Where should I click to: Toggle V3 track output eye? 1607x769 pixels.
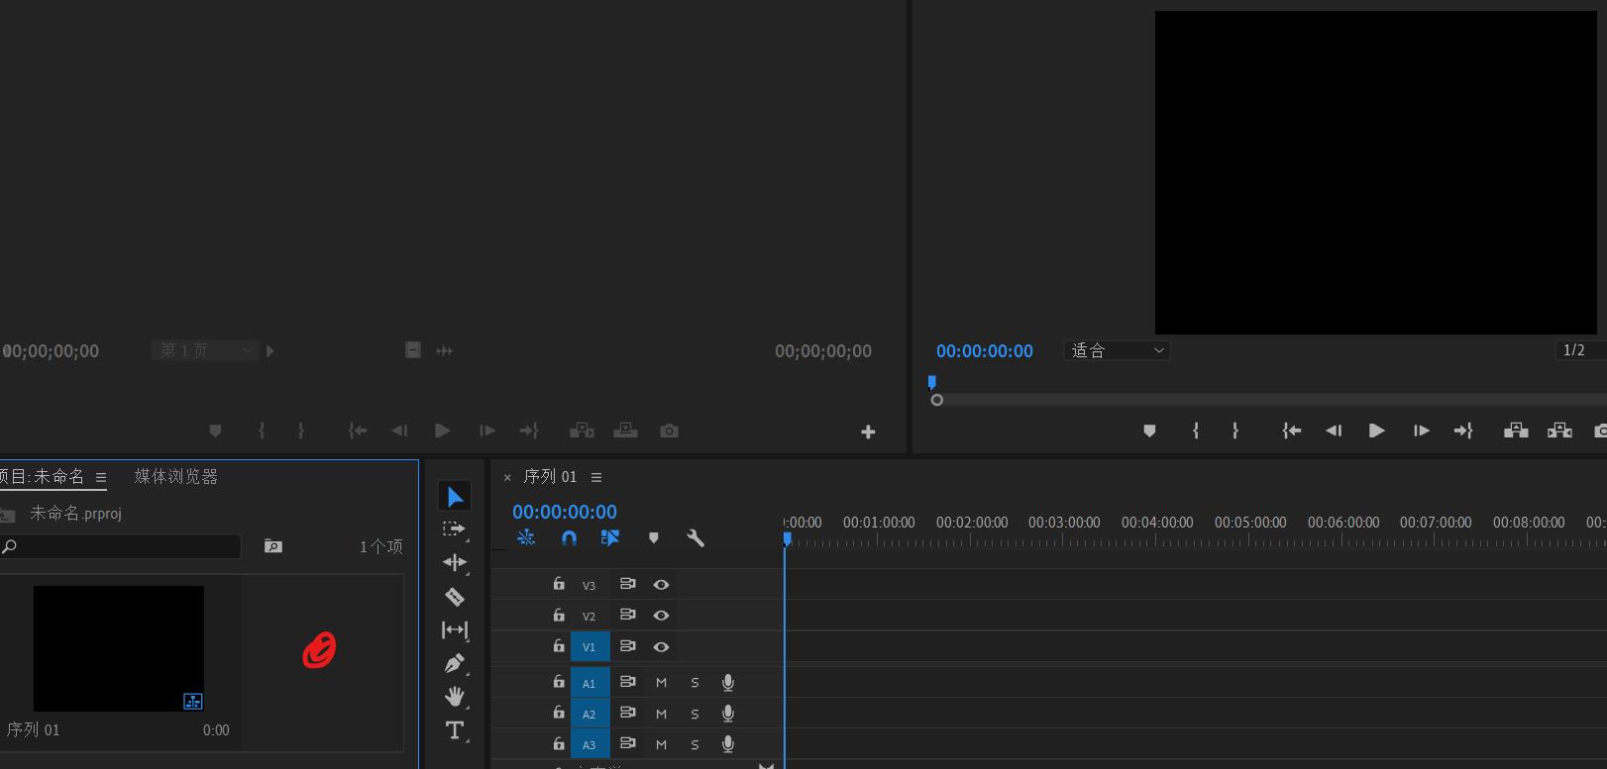pyautogui.click(x=661, y=585)
